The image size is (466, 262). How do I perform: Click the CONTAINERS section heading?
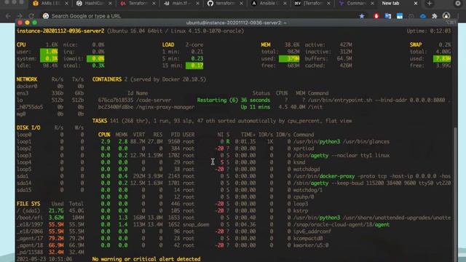click(x=107, y=79)
